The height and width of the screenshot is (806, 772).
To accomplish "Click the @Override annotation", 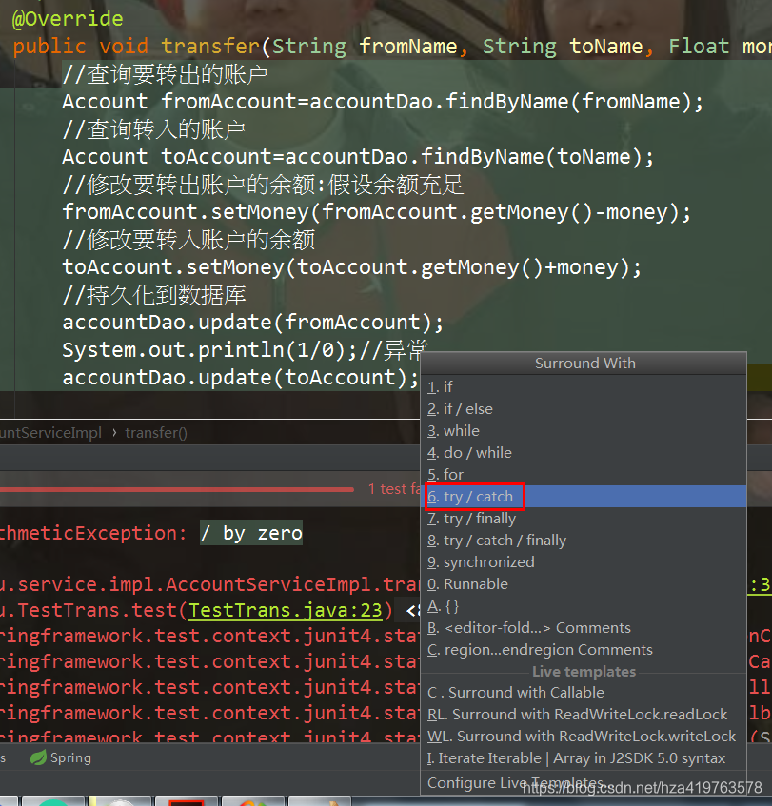I will click(68, 19).
